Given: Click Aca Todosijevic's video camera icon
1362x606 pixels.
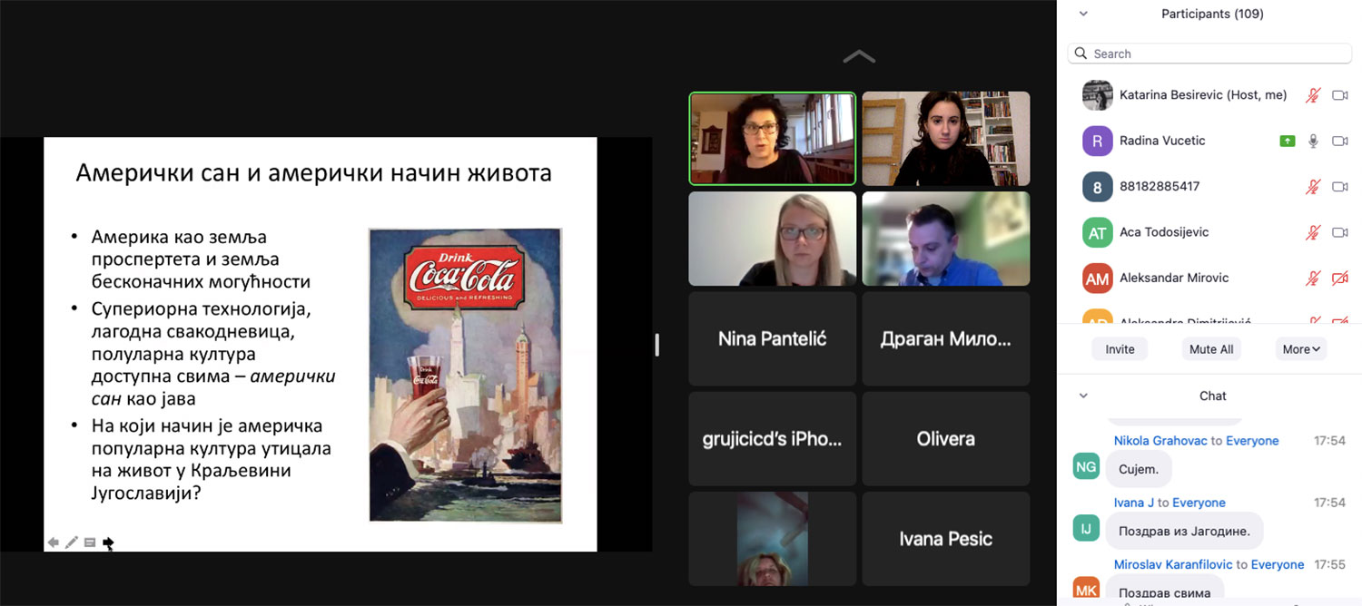Looking at the screenshot, I should point(1339,232).
